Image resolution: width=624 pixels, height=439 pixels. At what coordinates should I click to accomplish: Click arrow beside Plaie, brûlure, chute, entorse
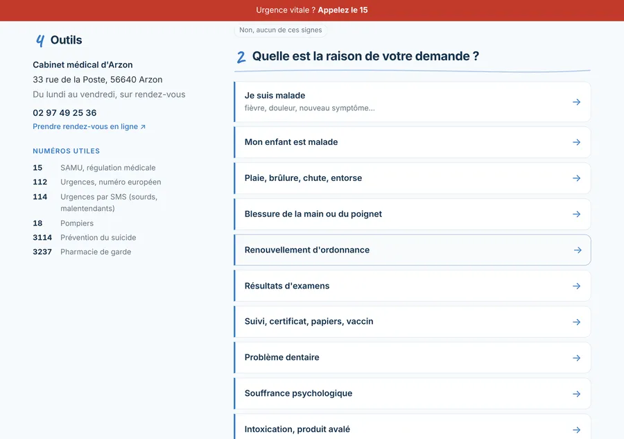coord(576,178)
